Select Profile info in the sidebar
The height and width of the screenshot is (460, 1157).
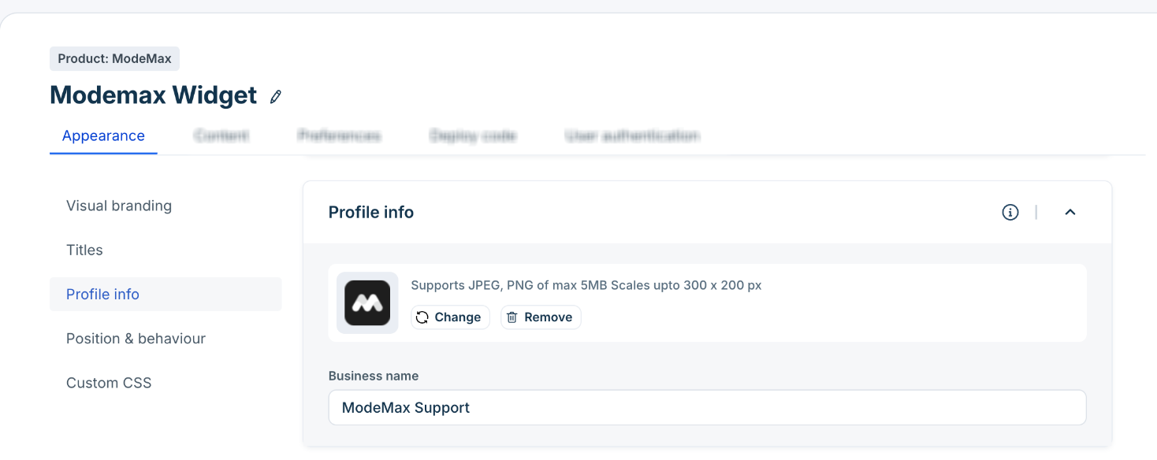[166, 295]
